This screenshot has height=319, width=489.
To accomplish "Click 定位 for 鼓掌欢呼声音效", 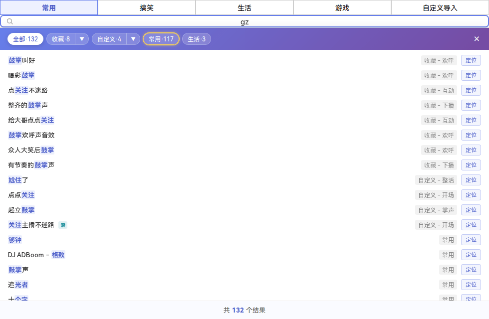I will [x=471, y=135].
